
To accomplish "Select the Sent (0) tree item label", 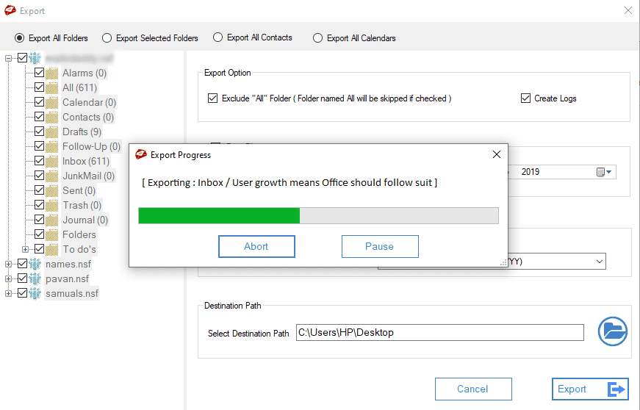I will click(x=79, y=190).
